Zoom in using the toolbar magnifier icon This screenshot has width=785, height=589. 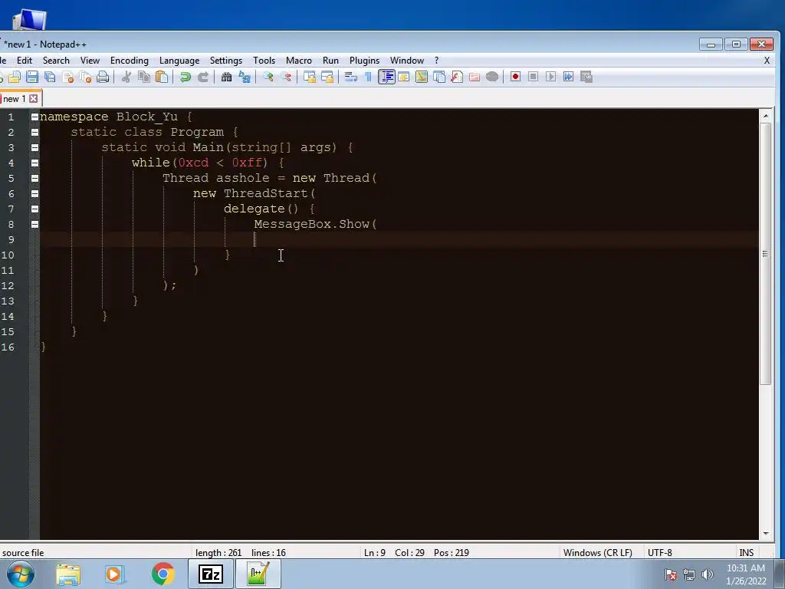[x=268, y=77]
